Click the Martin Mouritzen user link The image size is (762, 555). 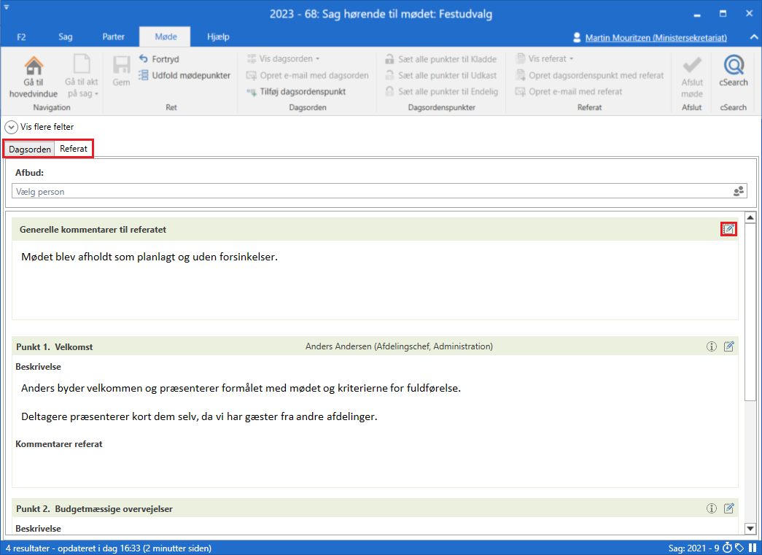(x=662, y=37)
